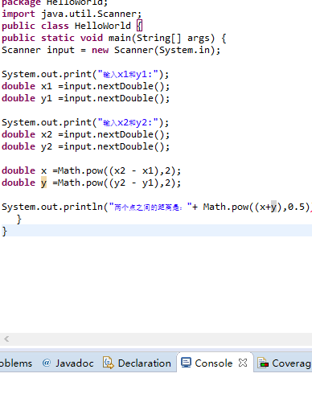Viewport: 312px width, 394px height.
Task: Switch to the Console tab
Action: 215,363
